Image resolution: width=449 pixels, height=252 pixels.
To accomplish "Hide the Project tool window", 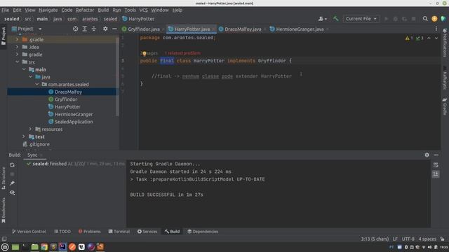I will pos(114,29).
